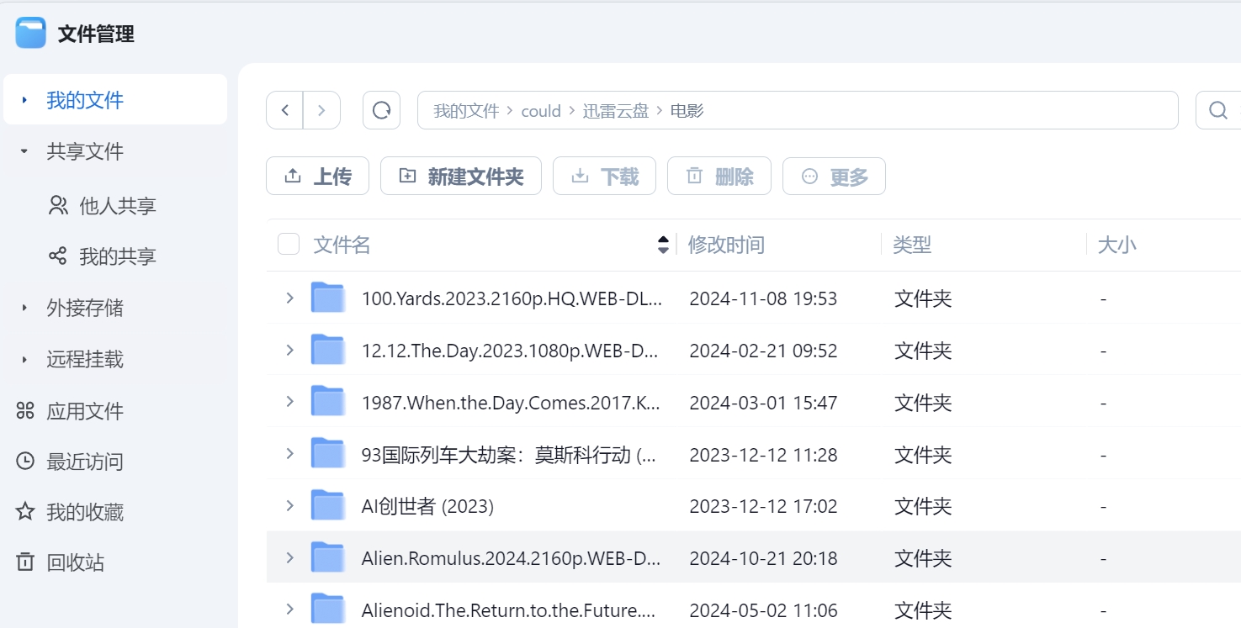1241x628 pixels.
Task: Click folder icon of 12.12.The.Day row
Action: click(328, 350)
